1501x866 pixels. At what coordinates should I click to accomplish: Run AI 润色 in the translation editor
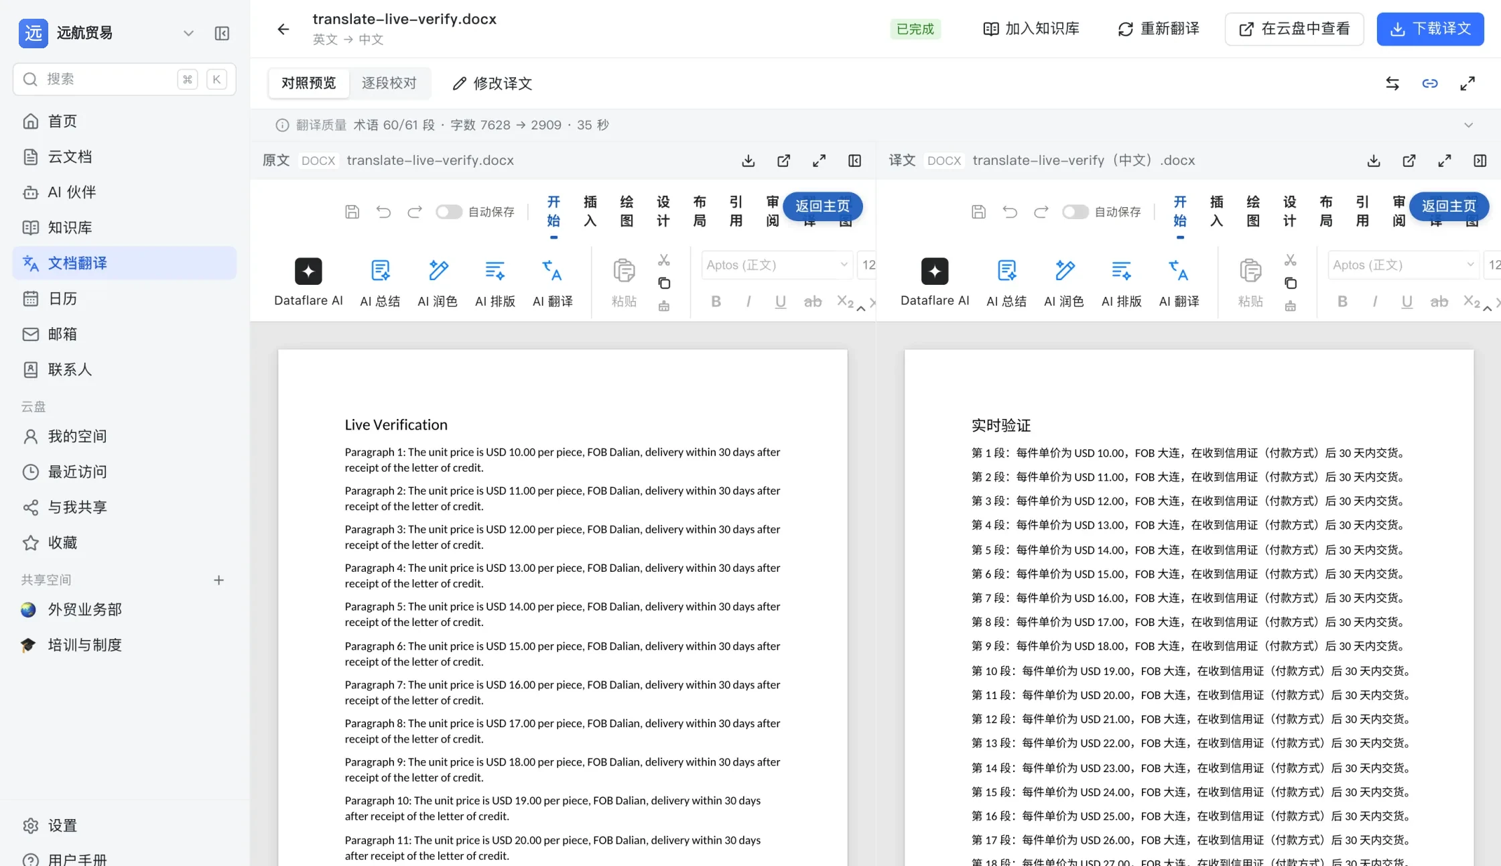[1064, 282]
